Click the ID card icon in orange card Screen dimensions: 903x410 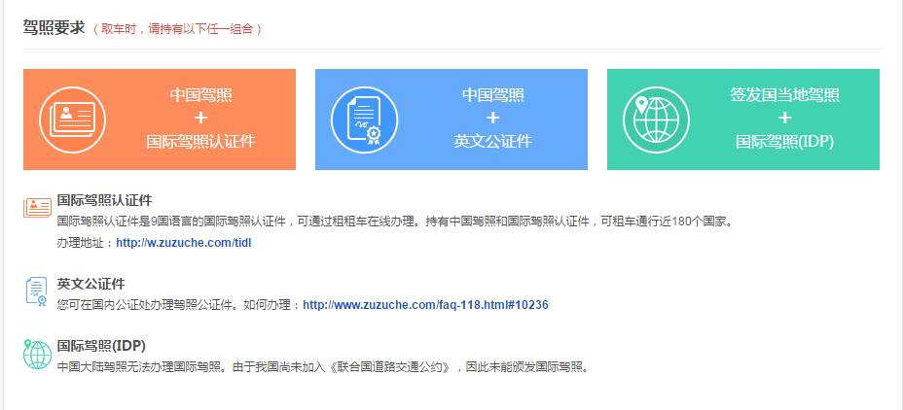(73, 120)
